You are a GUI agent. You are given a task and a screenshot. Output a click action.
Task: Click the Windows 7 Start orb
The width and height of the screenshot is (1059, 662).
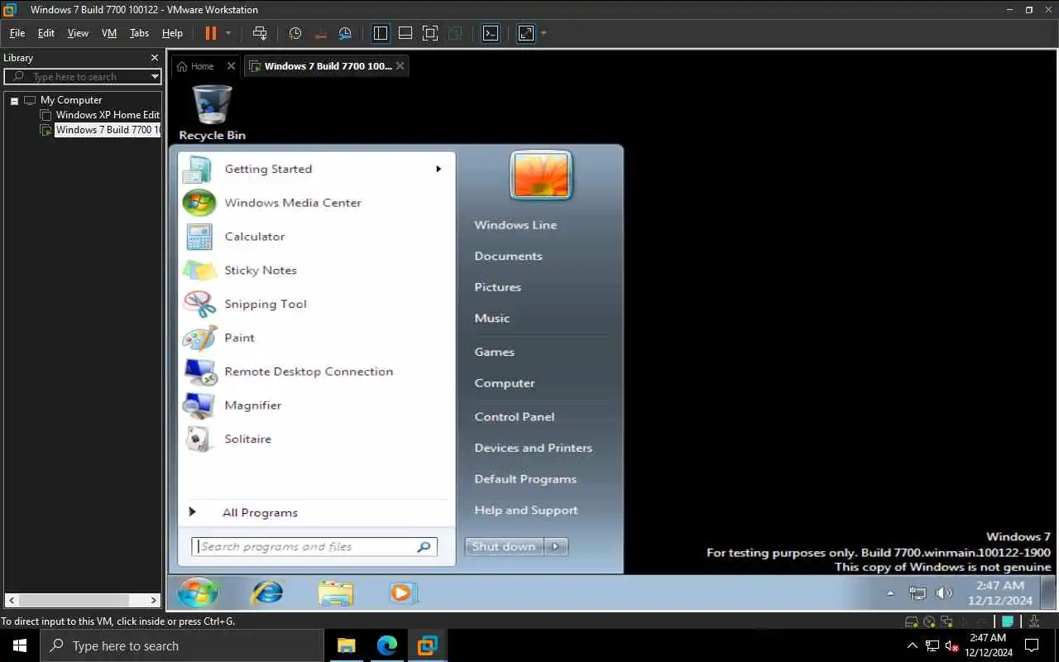coord(198,592)
